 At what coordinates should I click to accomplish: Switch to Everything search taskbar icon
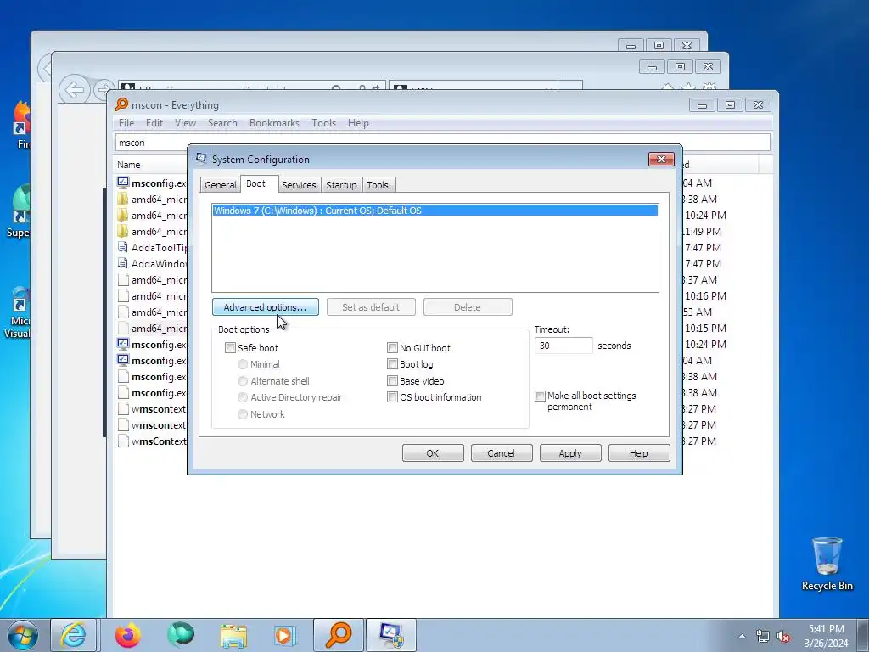339,635
